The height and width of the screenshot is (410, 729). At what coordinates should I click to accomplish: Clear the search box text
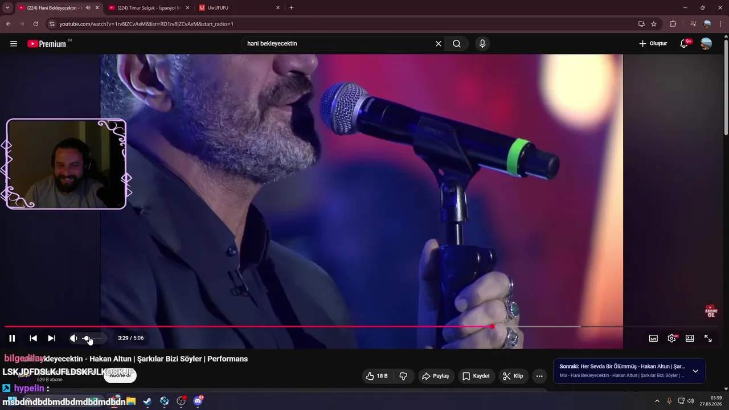pos(439,43)
